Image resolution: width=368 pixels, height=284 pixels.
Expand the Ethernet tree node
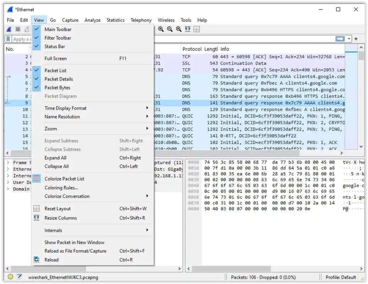pyautogui.click(x=8, y=169)
